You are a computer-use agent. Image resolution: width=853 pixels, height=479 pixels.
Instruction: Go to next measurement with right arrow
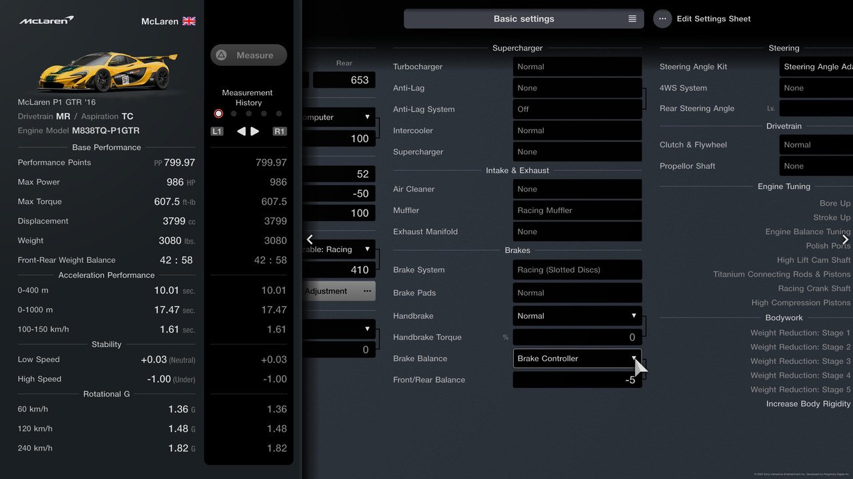[x=255, y=132]
